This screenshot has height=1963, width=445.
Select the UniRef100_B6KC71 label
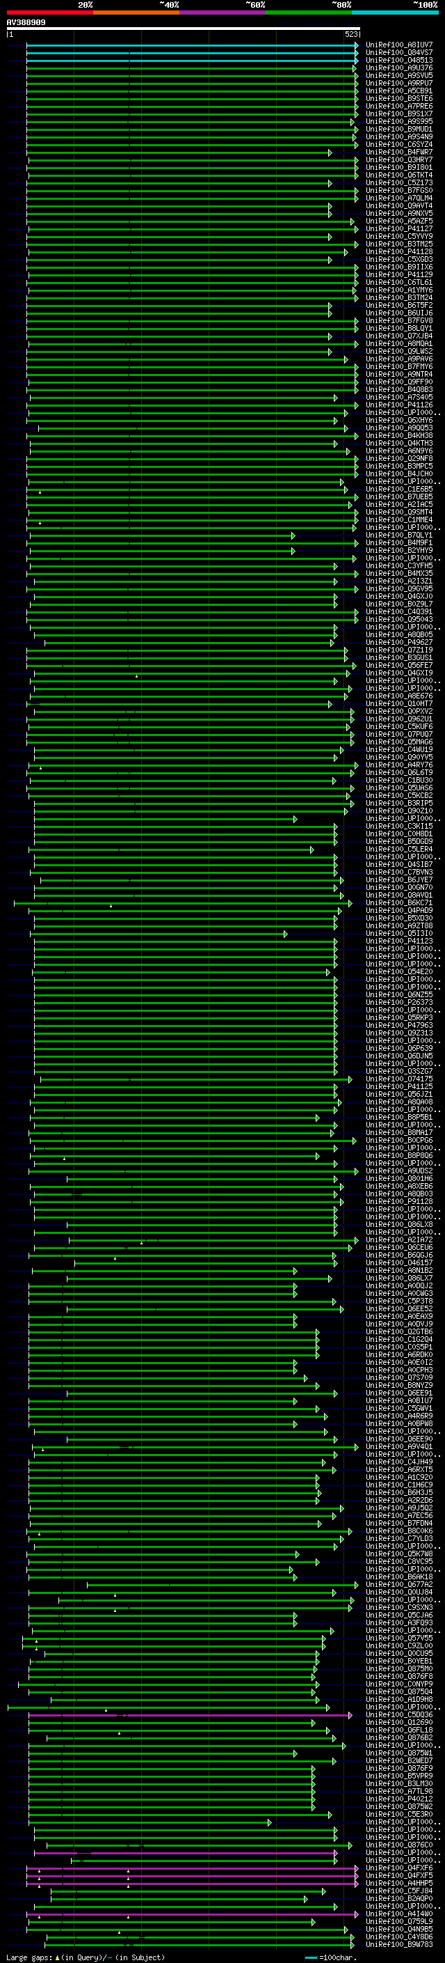tap(399, 903)
